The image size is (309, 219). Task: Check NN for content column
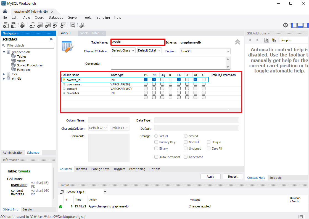pos(154,88)
